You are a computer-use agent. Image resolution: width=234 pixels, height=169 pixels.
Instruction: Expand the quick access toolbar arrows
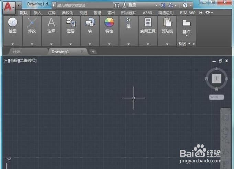19,5
